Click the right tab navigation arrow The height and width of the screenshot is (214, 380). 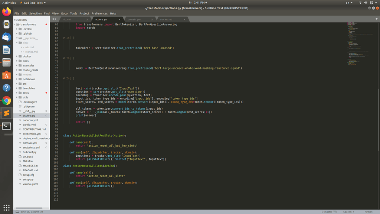(56, 18)
